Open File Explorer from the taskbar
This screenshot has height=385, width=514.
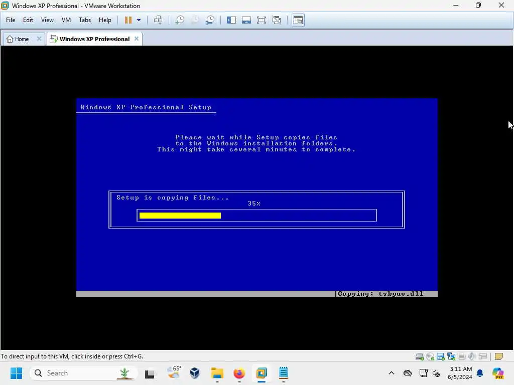tap(217, 373)
